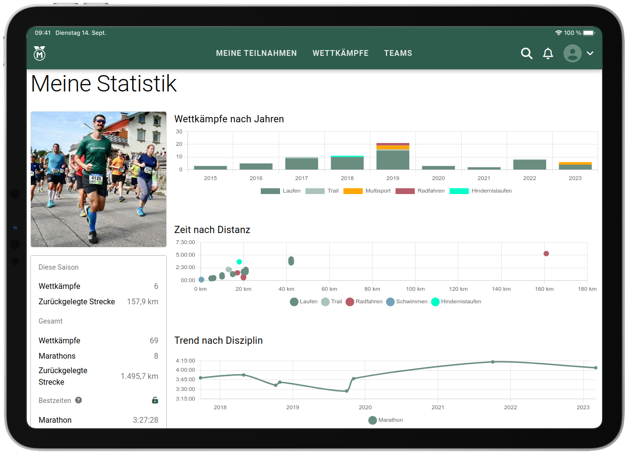Expand the account menu chevron

(x=589, y=53)
